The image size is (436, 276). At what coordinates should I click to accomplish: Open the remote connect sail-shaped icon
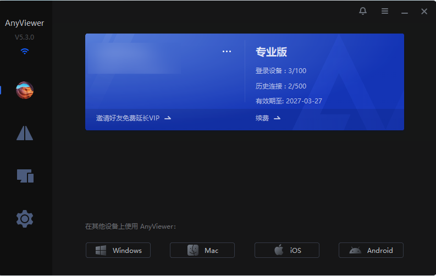point(25,133)
